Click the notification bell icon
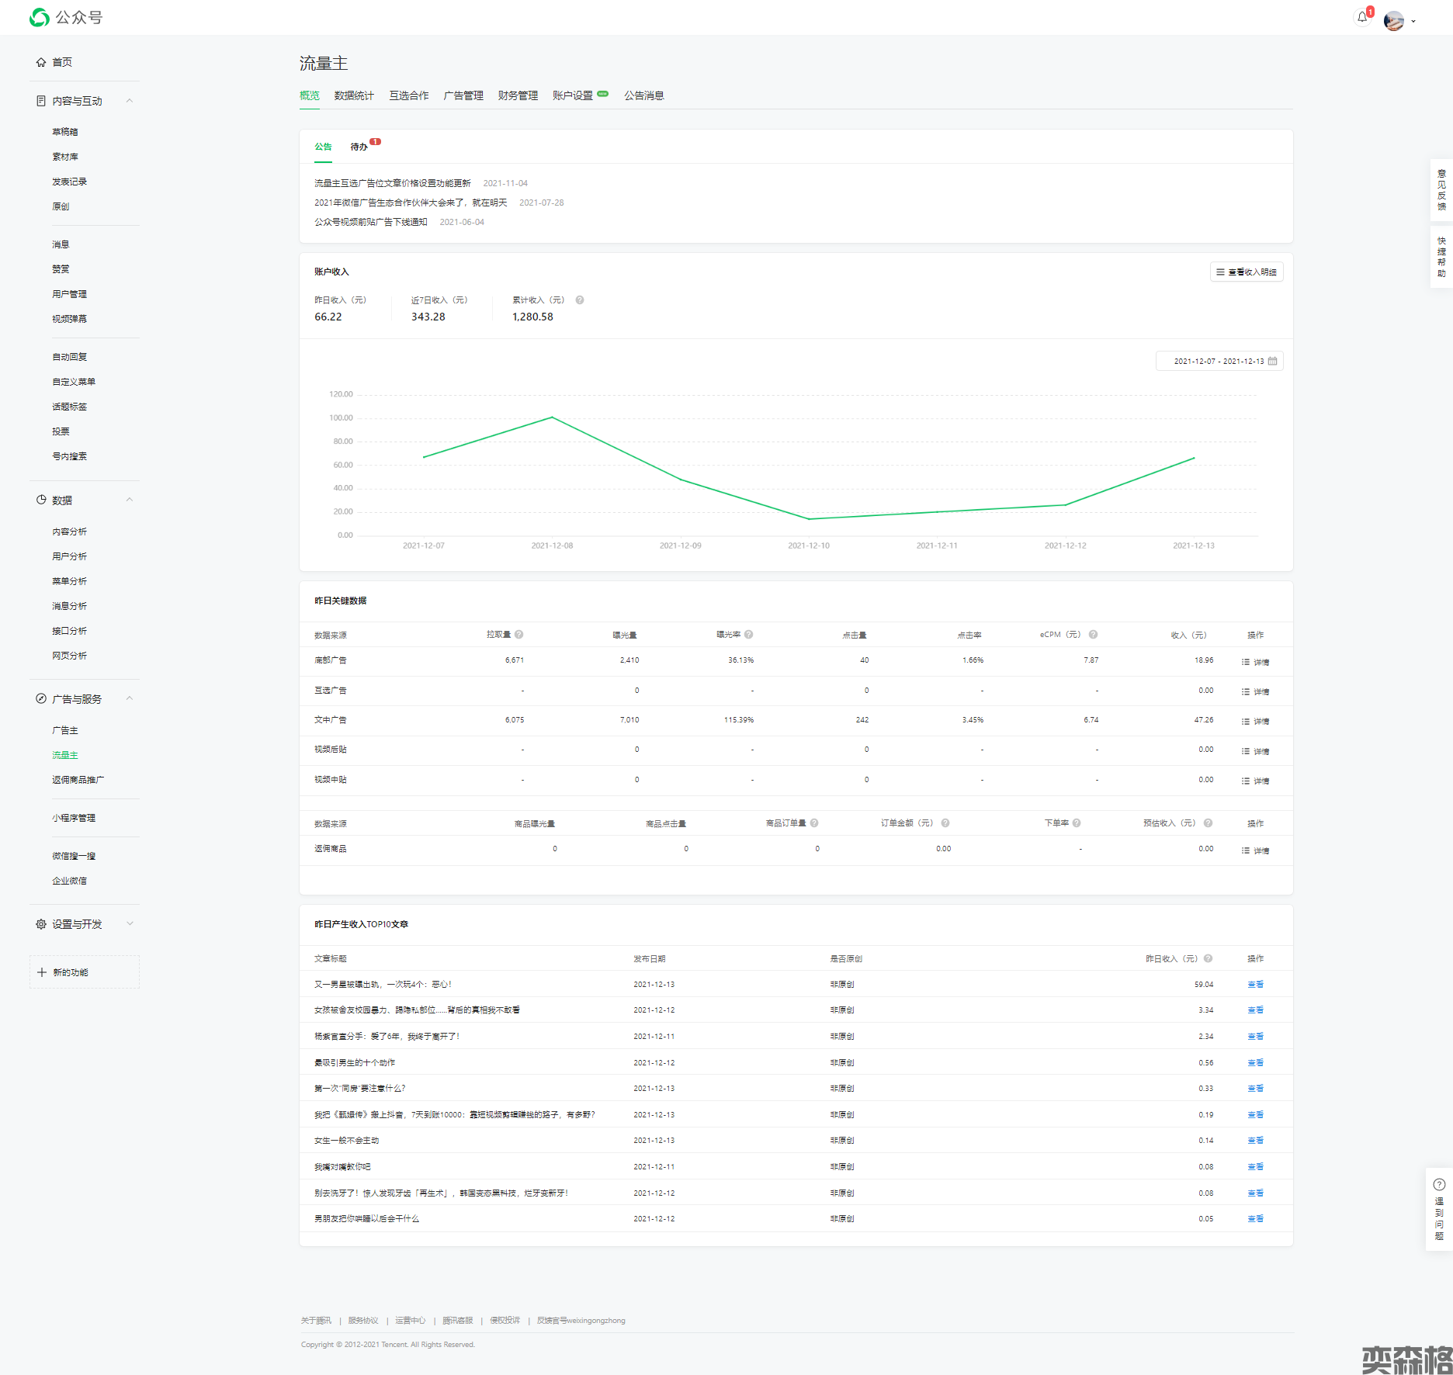 pos(1362,17)
